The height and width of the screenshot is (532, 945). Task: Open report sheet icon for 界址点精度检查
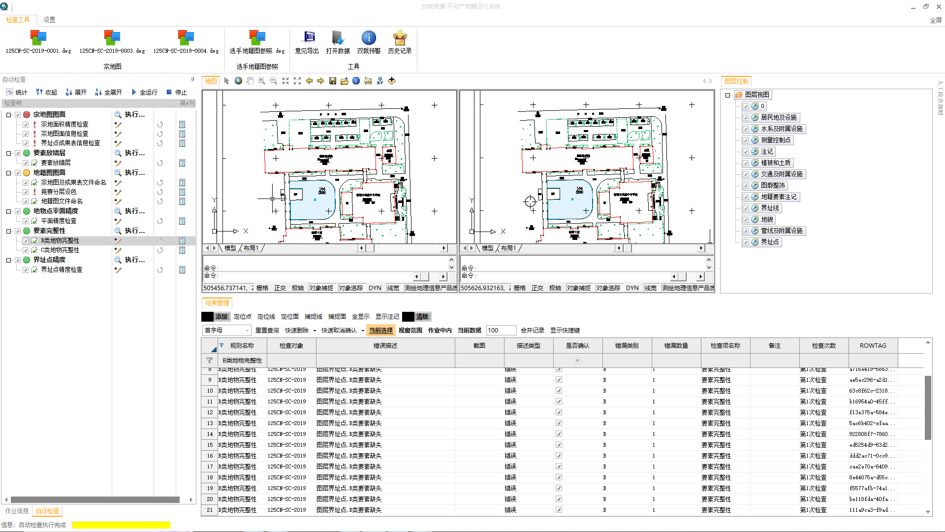pyautogui.click(x=182, y=270)
